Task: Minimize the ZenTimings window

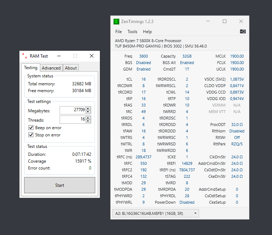Action: click(x=208, y=21)
